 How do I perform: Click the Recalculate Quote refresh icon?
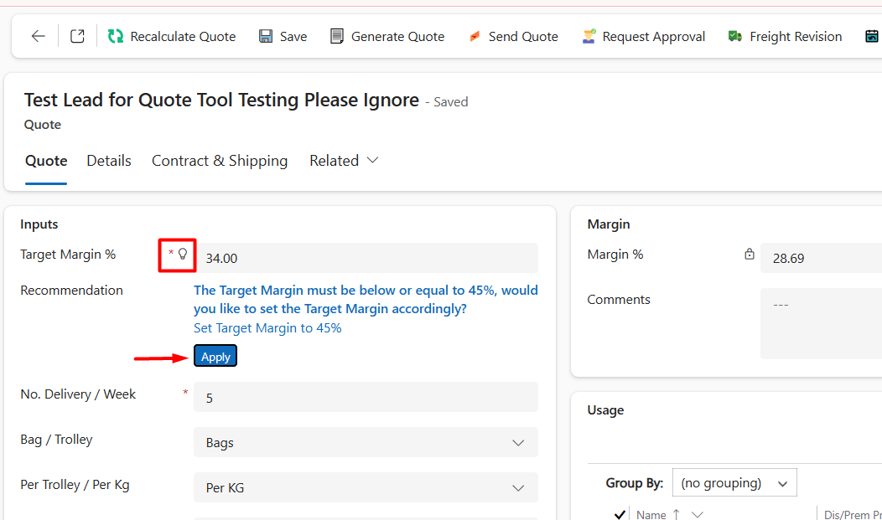[116, 37]
